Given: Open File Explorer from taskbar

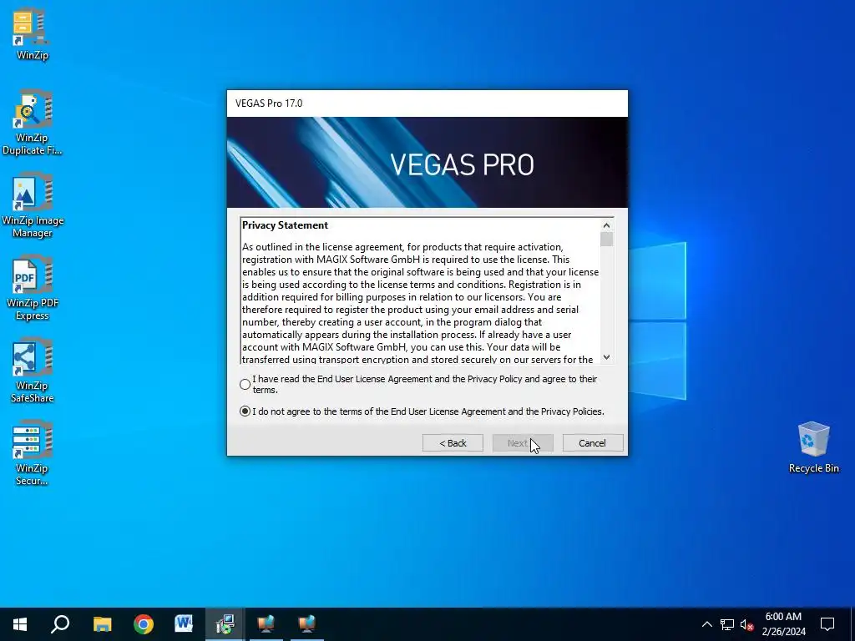Looking at the screenshot, I should click(102, 624).
